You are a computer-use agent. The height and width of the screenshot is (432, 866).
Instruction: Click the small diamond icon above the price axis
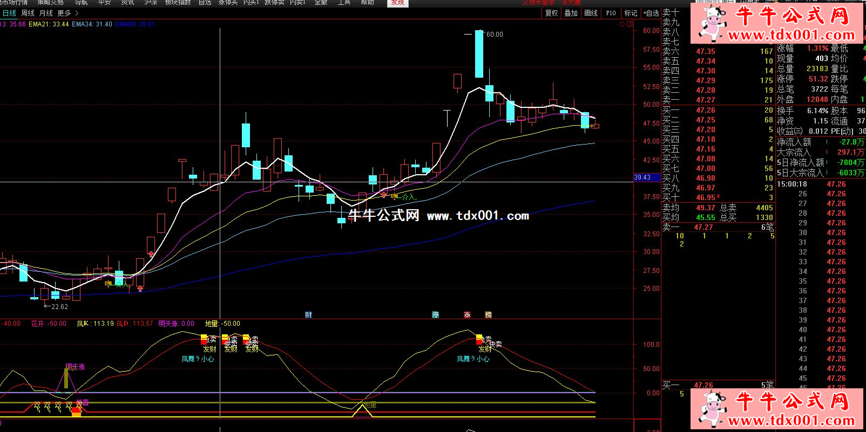click(622, 24)
